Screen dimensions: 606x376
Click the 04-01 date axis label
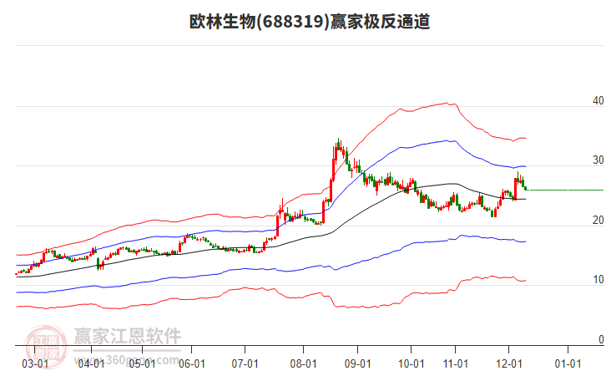(x=91, y=364)
